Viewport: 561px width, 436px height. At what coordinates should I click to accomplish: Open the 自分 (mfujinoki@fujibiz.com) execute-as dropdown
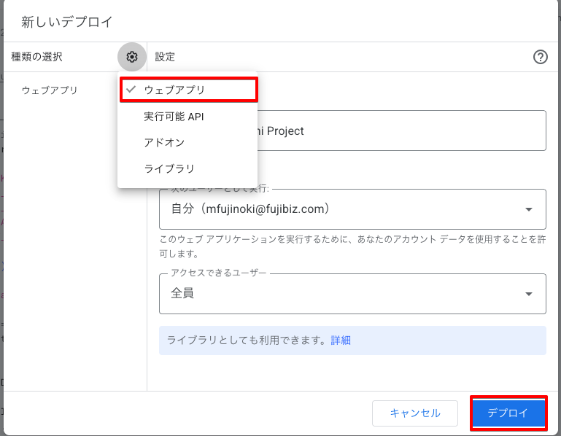click(x=352, y=209)
